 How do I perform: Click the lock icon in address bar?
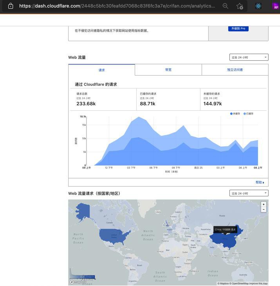11,6
